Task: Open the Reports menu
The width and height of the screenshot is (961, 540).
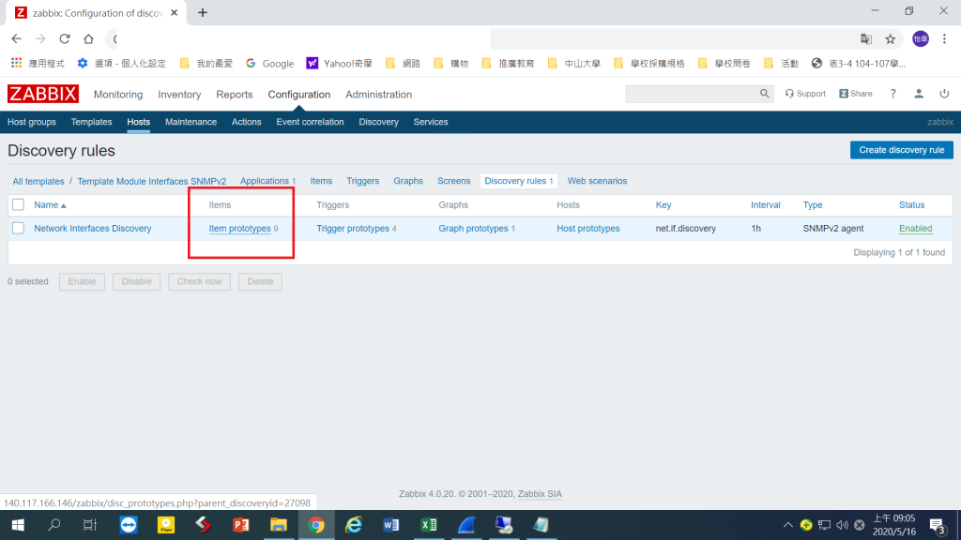Action: (x=234, y=95)
